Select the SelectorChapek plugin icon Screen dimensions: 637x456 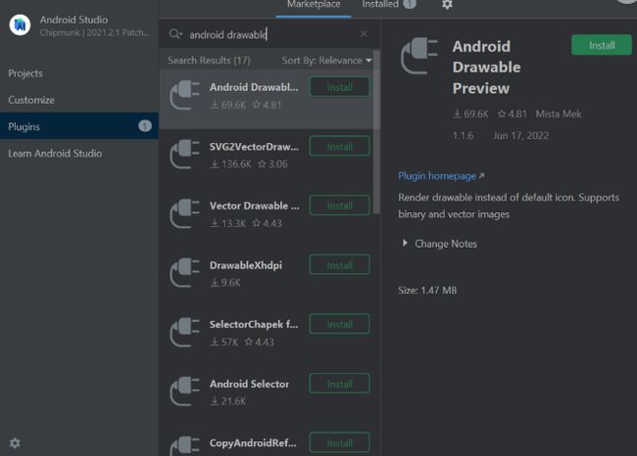(x=185, y=332)
